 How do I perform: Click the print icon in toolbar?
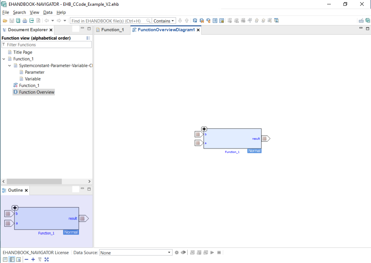pyautogui.click(x=25, y=21)
